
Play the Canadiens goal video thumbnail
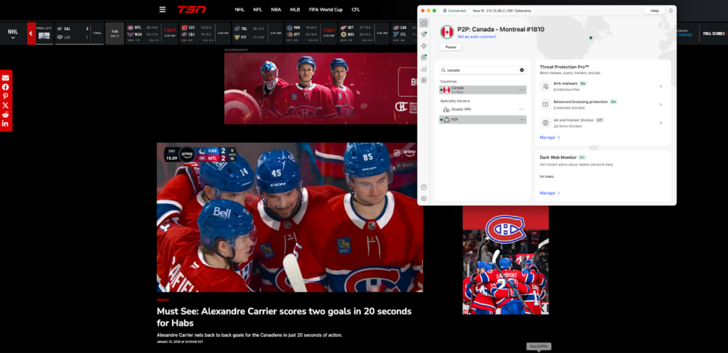click(290, 217)
